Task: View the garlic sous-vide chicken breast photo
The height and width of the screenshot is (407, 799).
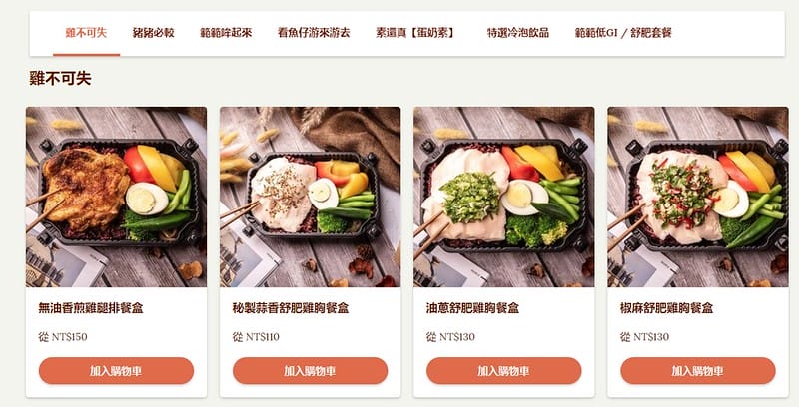Action: tap(310, 197)
